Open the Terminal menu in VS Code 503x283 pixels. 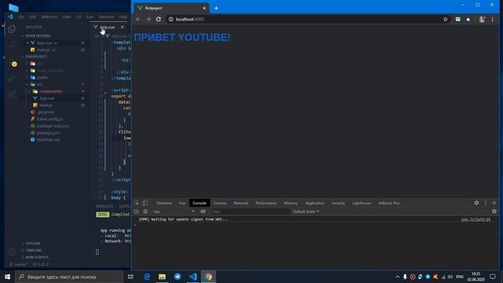point(106,17)
